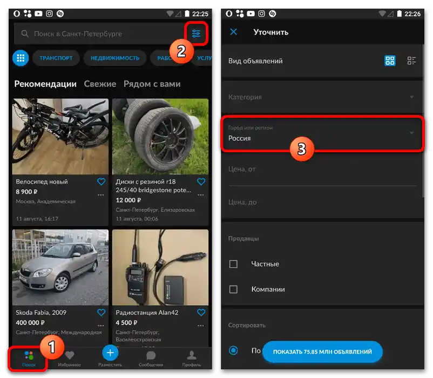Viewport: 433px width, 378px height.
Task: Tap the search magnifier icon
Action: pos(25,33)
